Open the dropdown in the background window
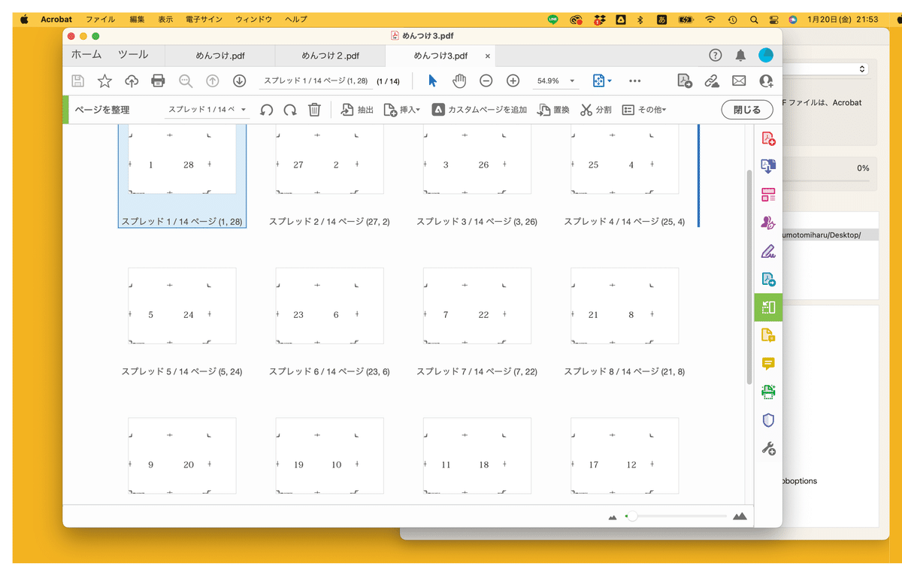The image size is (902, 572). click(x=825, y=68)
